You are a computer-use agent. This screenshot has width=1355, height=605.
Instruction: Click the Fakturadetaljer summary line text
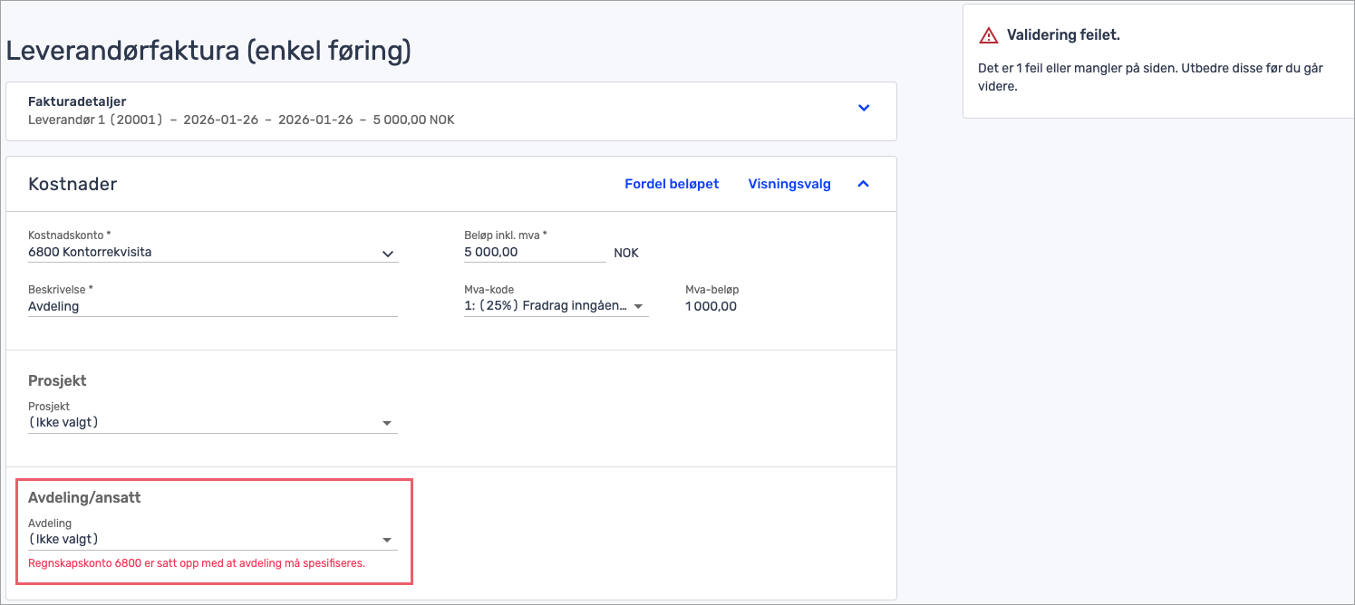point(241,120)
